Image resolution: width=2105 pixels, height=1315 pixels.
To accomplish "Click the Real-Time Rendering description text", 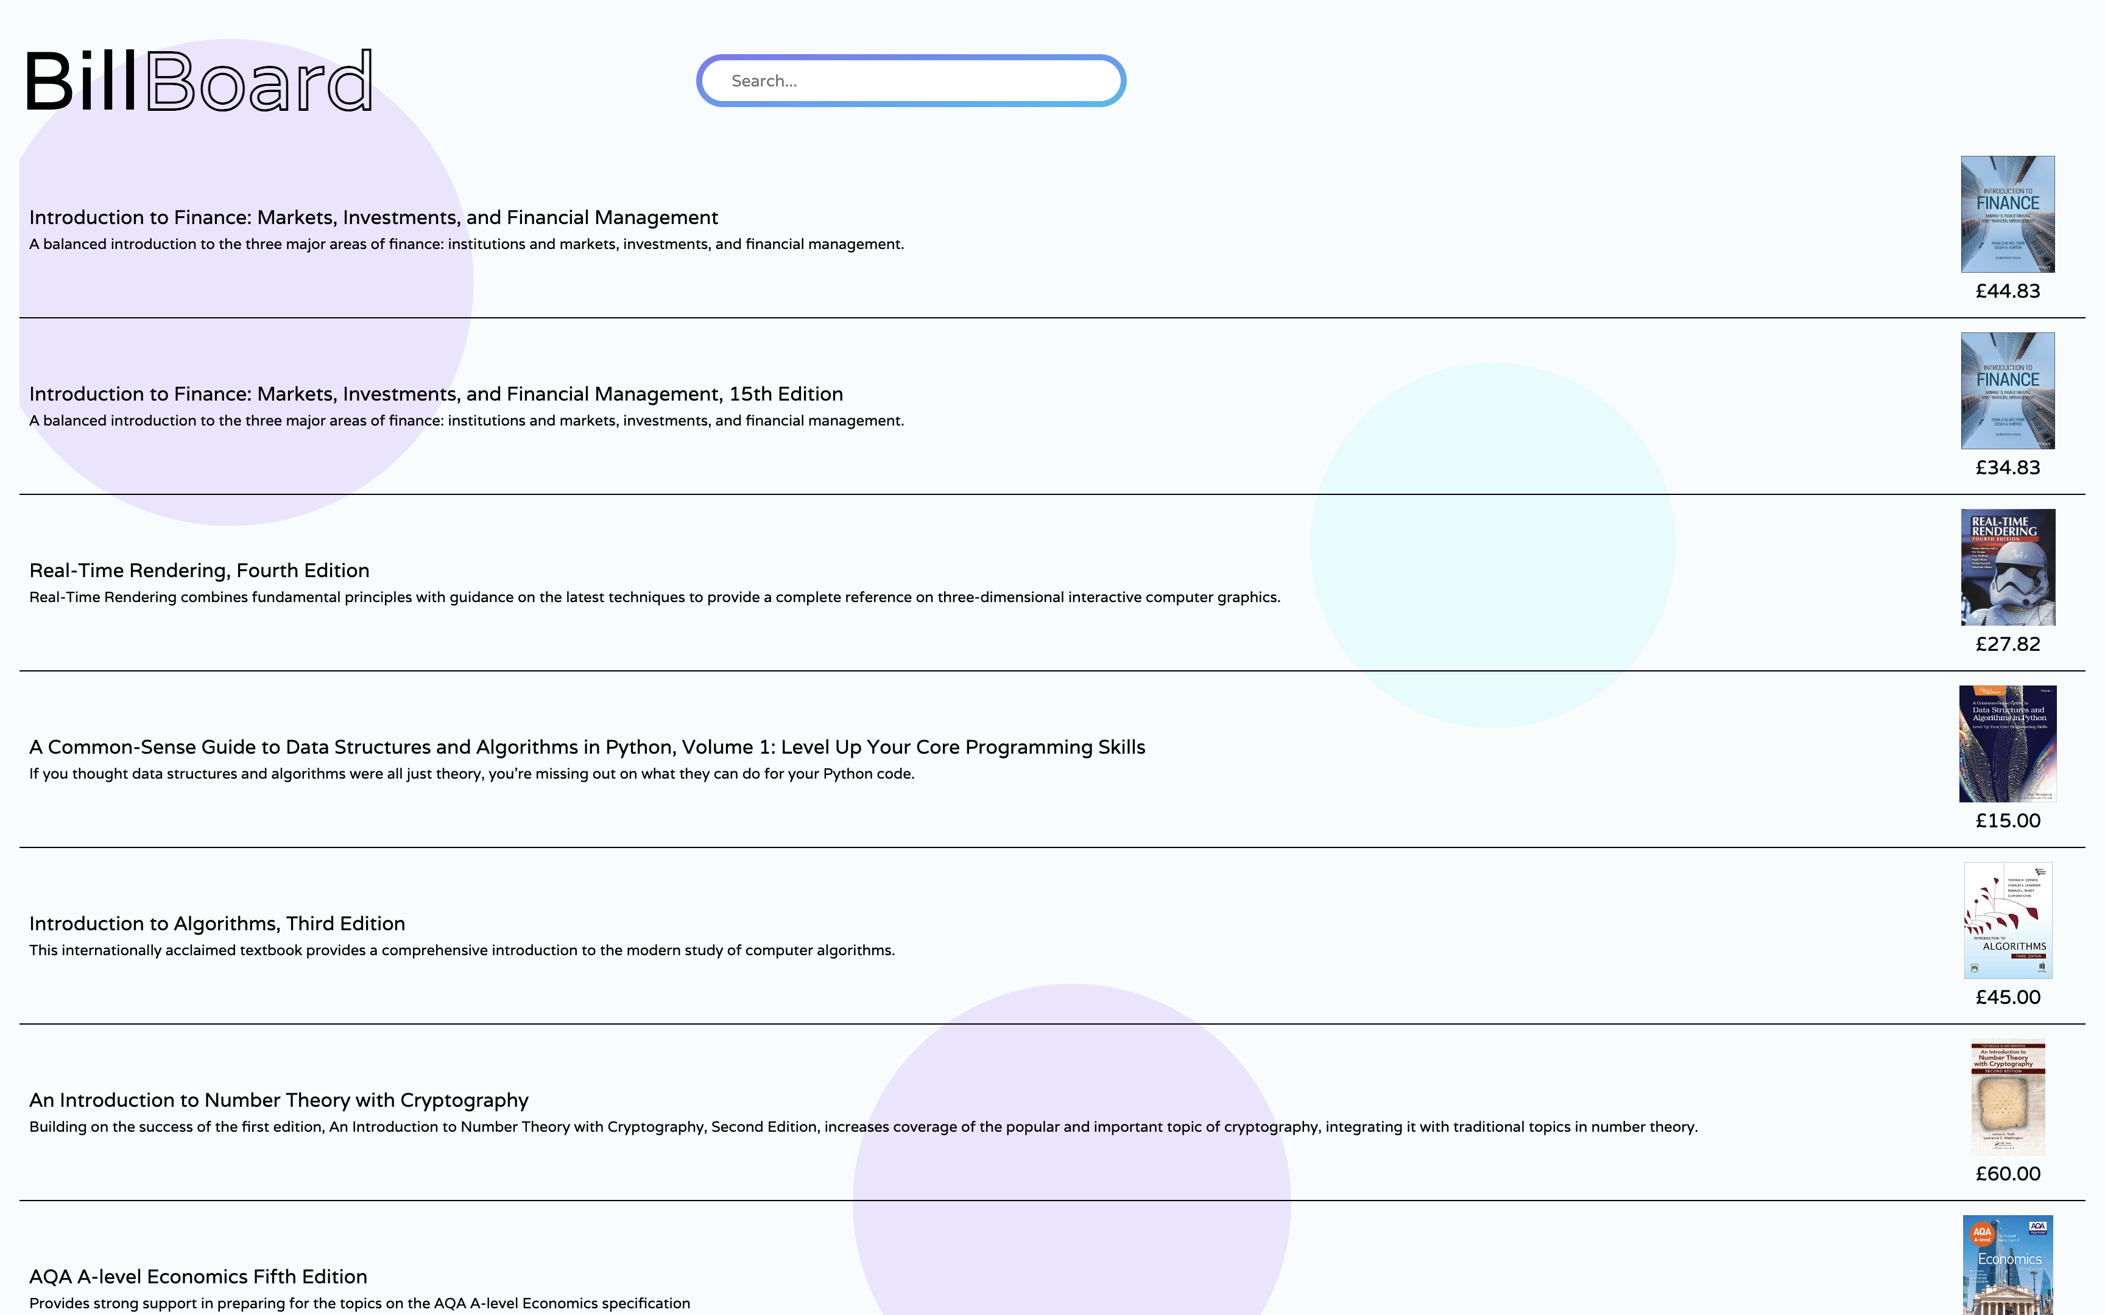I will pyautogui.click(x=654, y=597).
